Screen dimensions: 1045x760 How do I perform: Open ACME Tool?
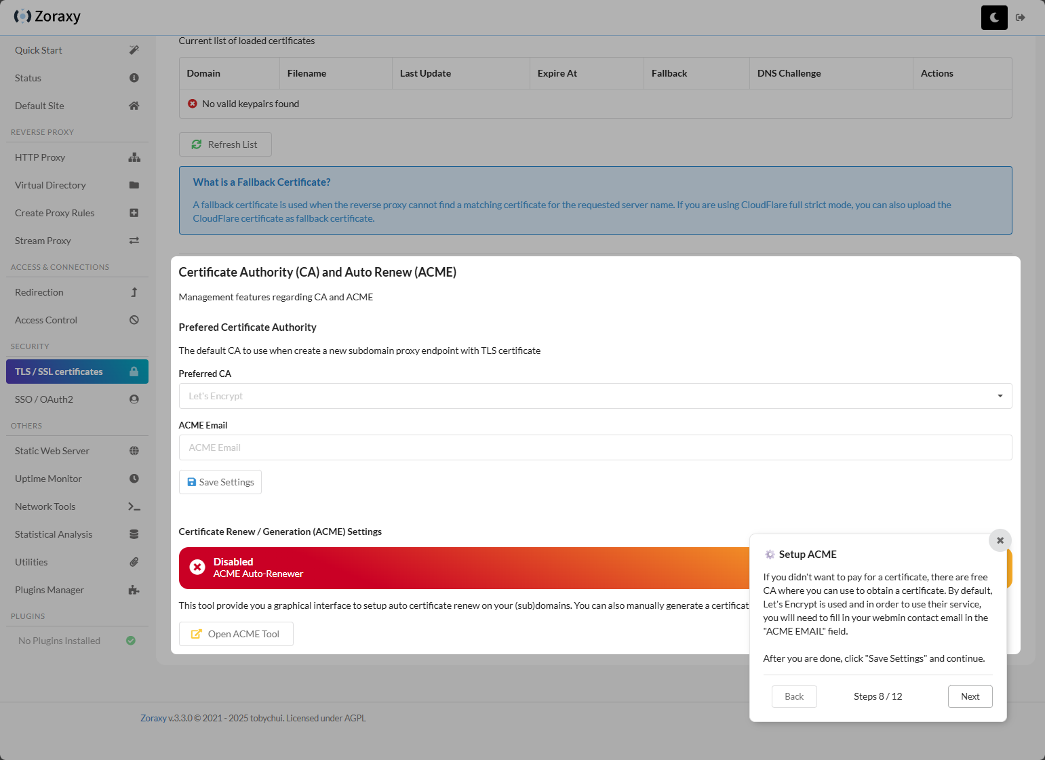(236, 634)
